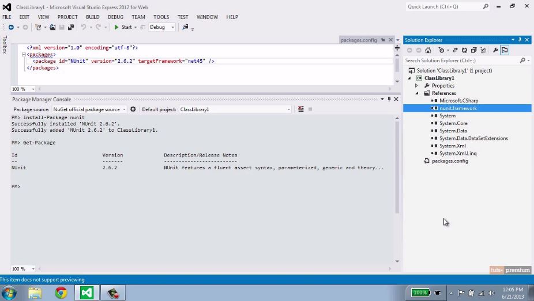534x301 pixels.
Task: Refresh the Solution Explorer
Action: point(464,50)
